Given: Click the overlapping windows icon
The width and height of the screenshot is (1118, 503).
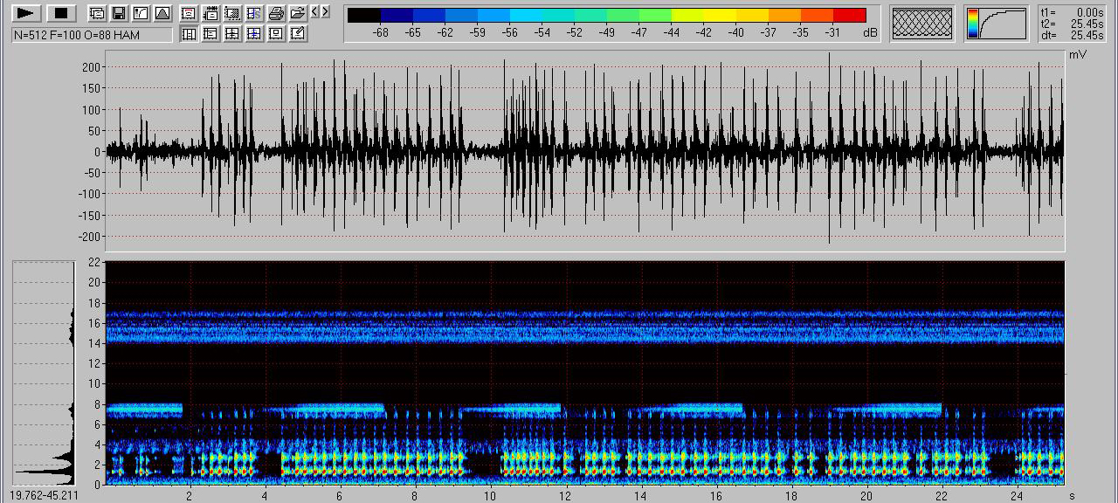Looking at the screenshot, I should click(97, 13).
